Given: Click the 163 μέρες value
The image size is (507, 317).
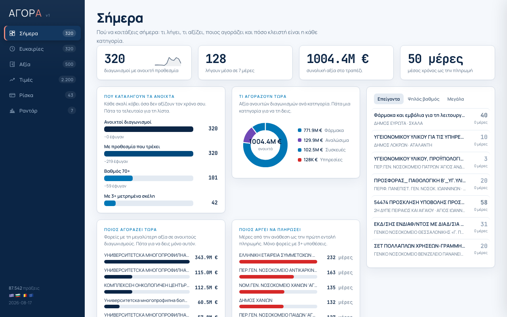Looking at the screenshot, I should click(x=339, y=273).
